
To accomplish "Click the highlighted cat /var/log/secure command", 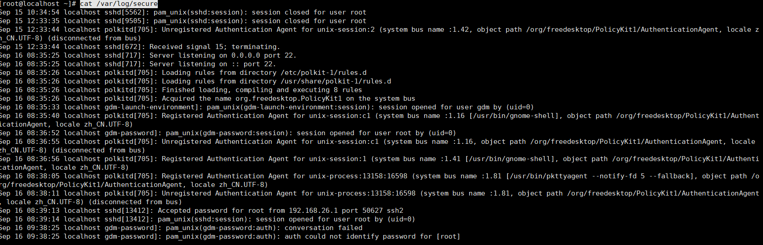I will pyautogui.click(x=119, y=4).
